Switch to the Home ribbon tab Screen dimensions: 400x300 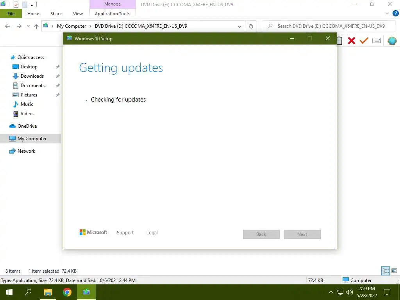coord(33,14)
